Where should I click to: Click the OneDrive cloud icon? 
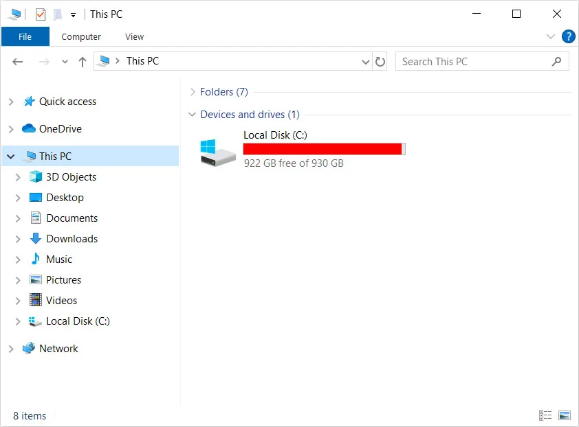pos(28,128)
